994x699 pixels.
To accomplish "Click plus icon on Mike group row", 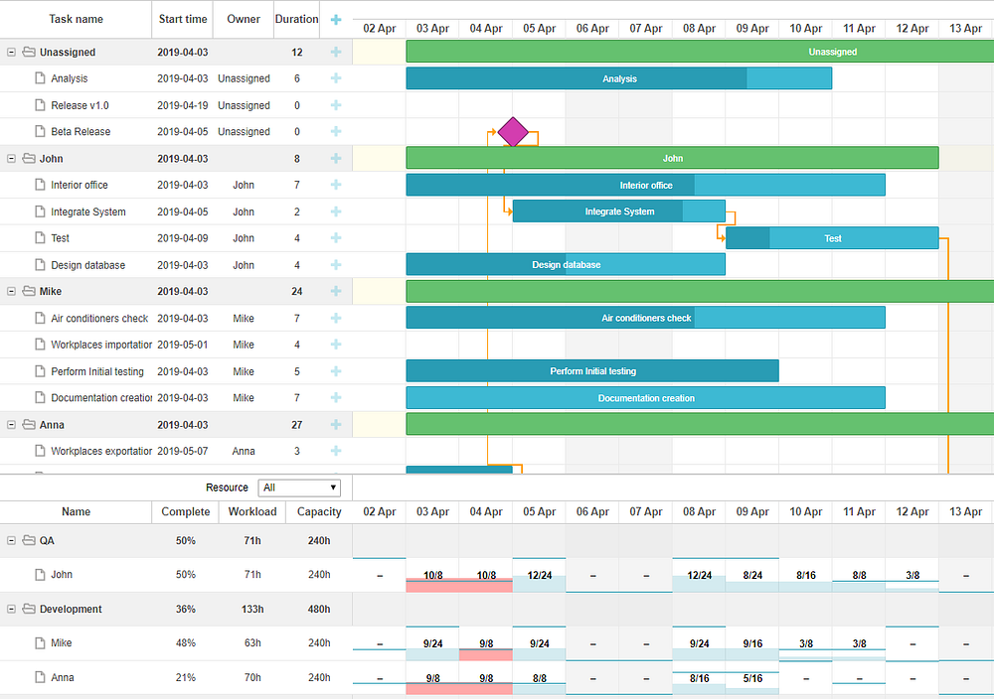I will (336, 291).
